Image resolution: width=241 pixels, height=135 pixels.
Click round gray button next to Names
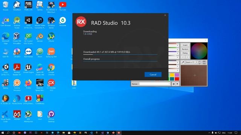pyautogui.click(x=174, y=84)
